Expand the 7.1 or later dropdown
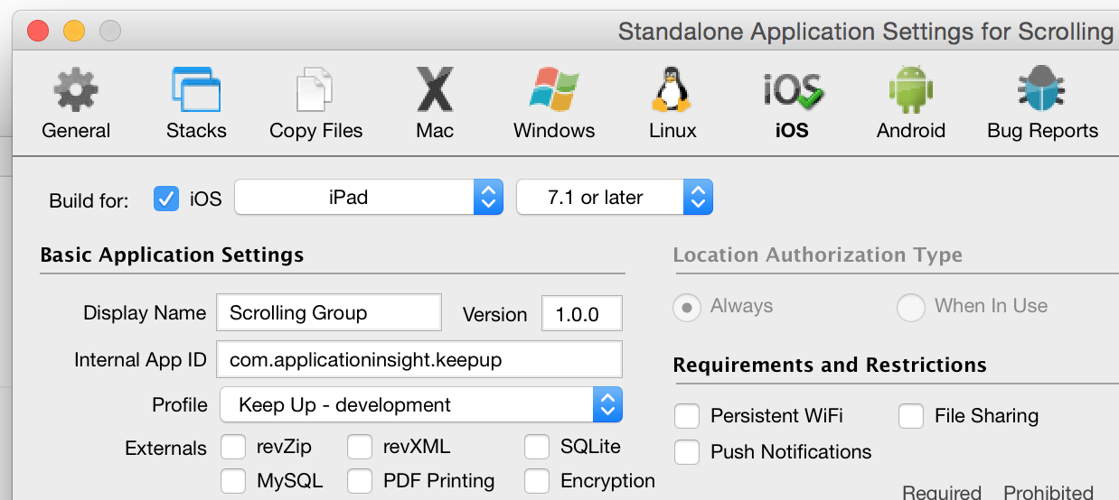The height and width of the screenshot is (500, 1119). [x=614, y=198]
